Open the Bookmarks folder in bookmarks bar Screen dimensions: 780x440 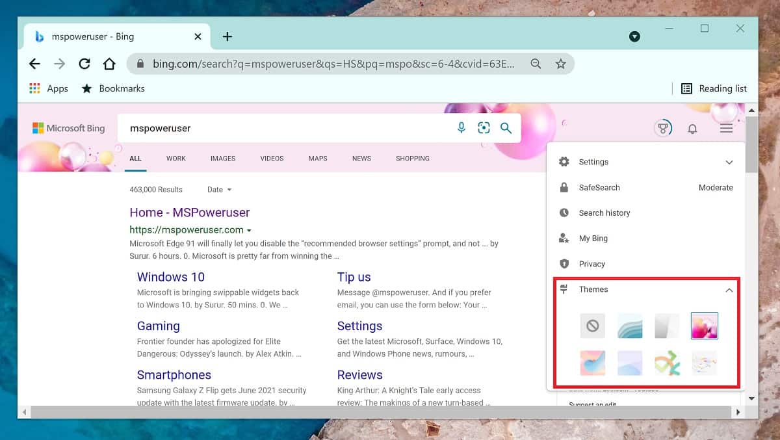112,88
